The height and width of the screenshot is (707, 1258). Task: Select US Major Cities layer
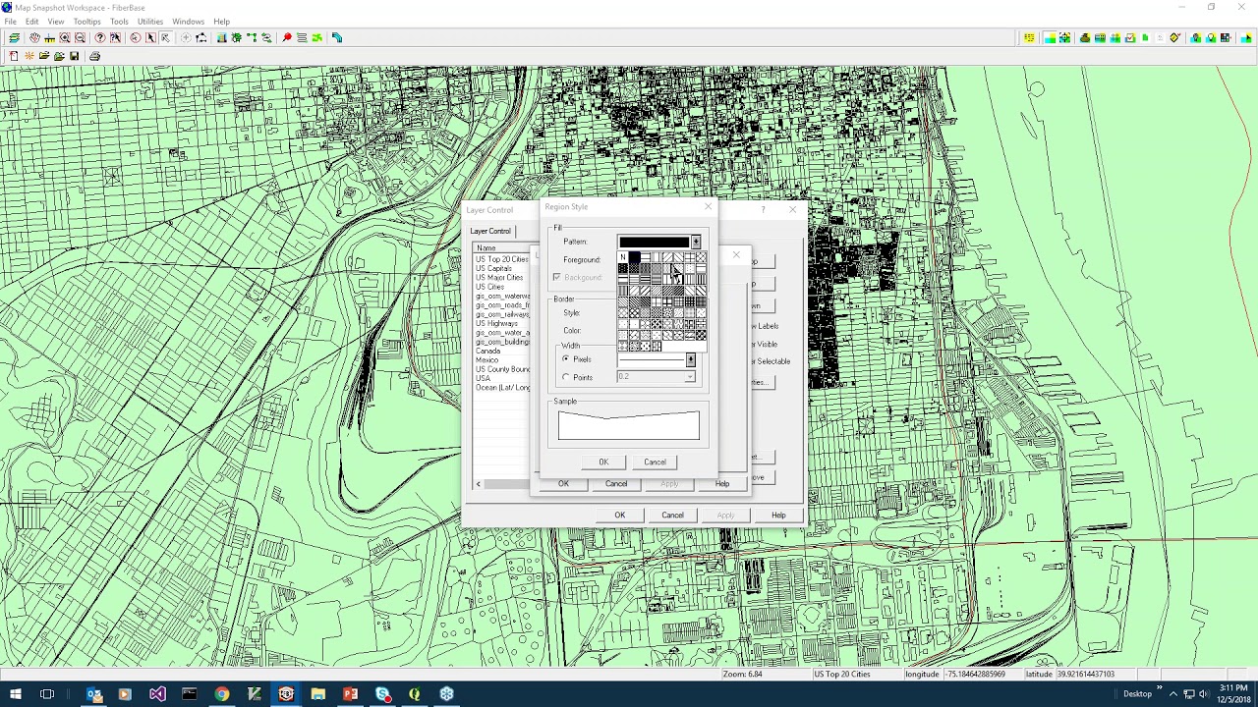(500, 278)
